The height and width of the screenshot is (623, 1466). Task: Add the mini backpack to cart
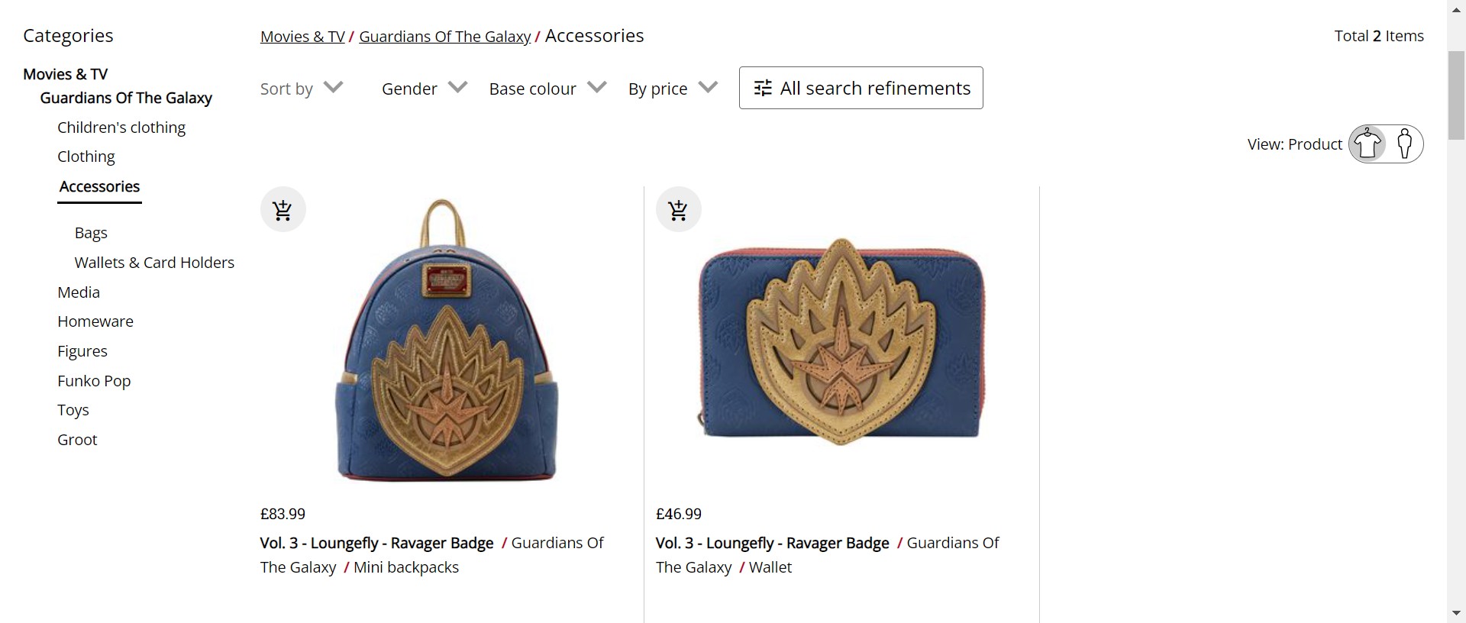(x=283, y=210)
